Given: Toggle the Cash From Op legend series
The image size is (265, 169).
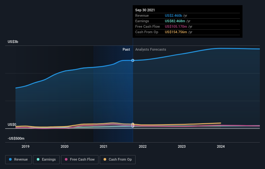Looking at the screenshot, I should [117, 160].
